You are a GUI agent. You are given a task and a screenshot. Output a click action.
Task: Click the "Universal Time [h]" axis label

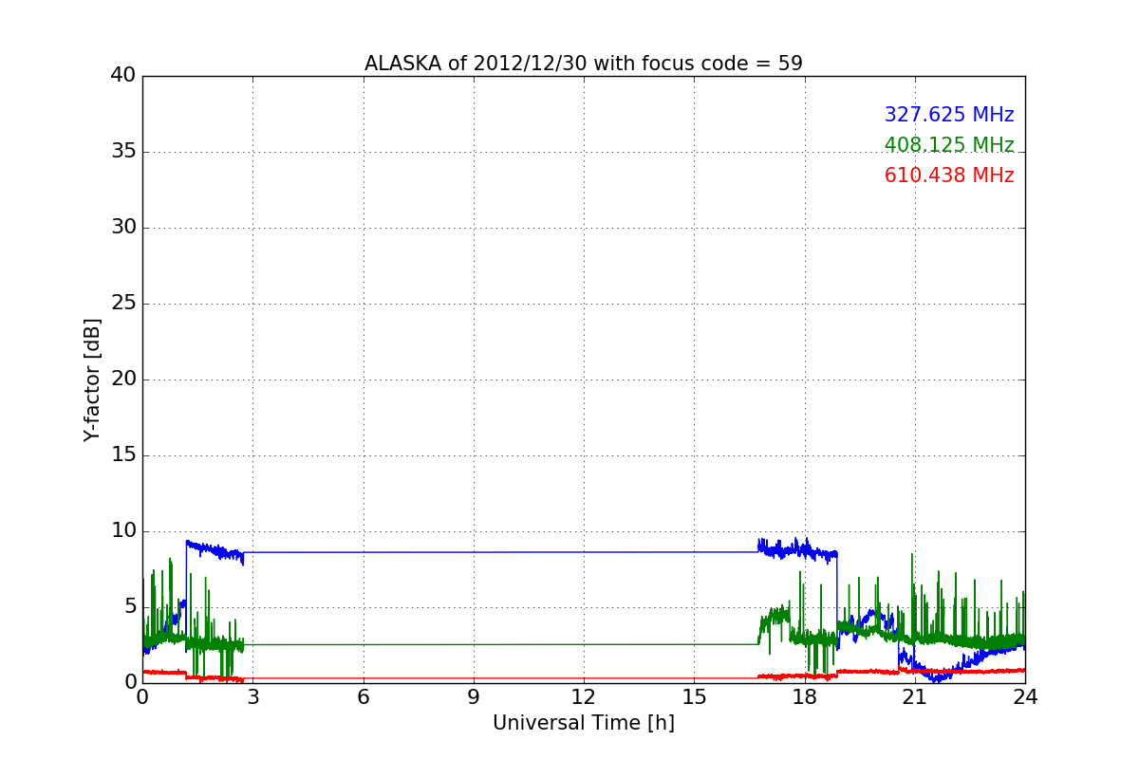coord(584,723)
